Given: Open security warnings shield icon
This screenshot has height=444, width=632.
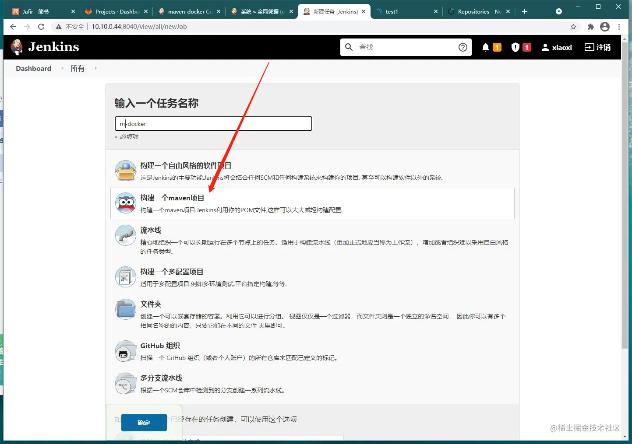Looking at the screenshot, I should click(x=515, y=47).
